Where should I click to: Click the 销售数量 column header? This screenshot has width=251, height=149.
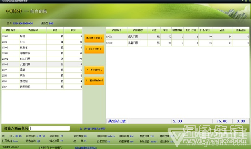point(178,30)
